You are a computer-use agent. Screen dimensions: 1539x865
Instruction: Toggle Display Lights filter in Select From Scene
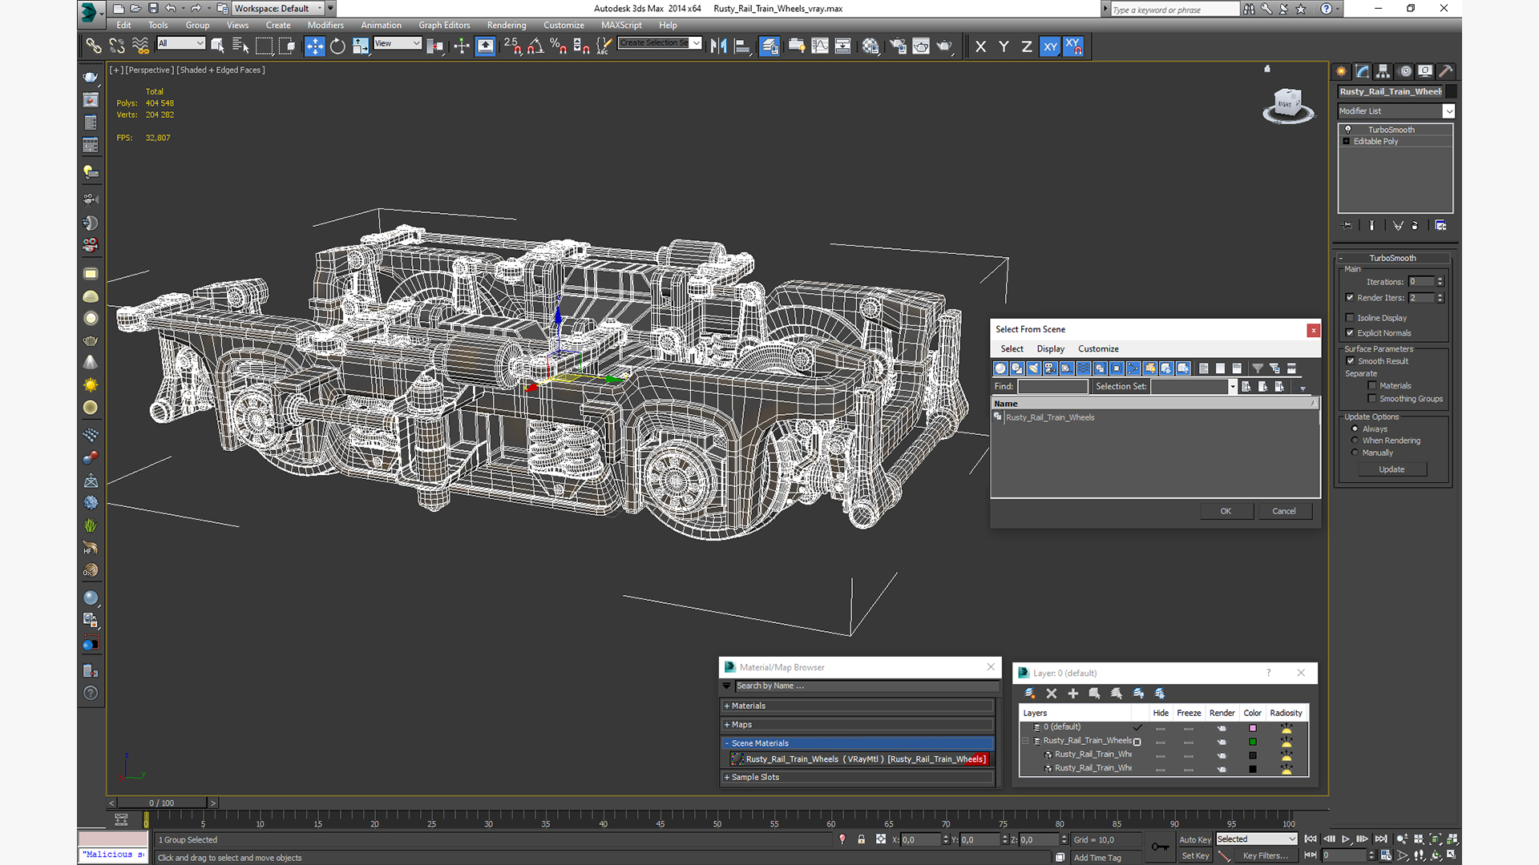[1034, 368]
